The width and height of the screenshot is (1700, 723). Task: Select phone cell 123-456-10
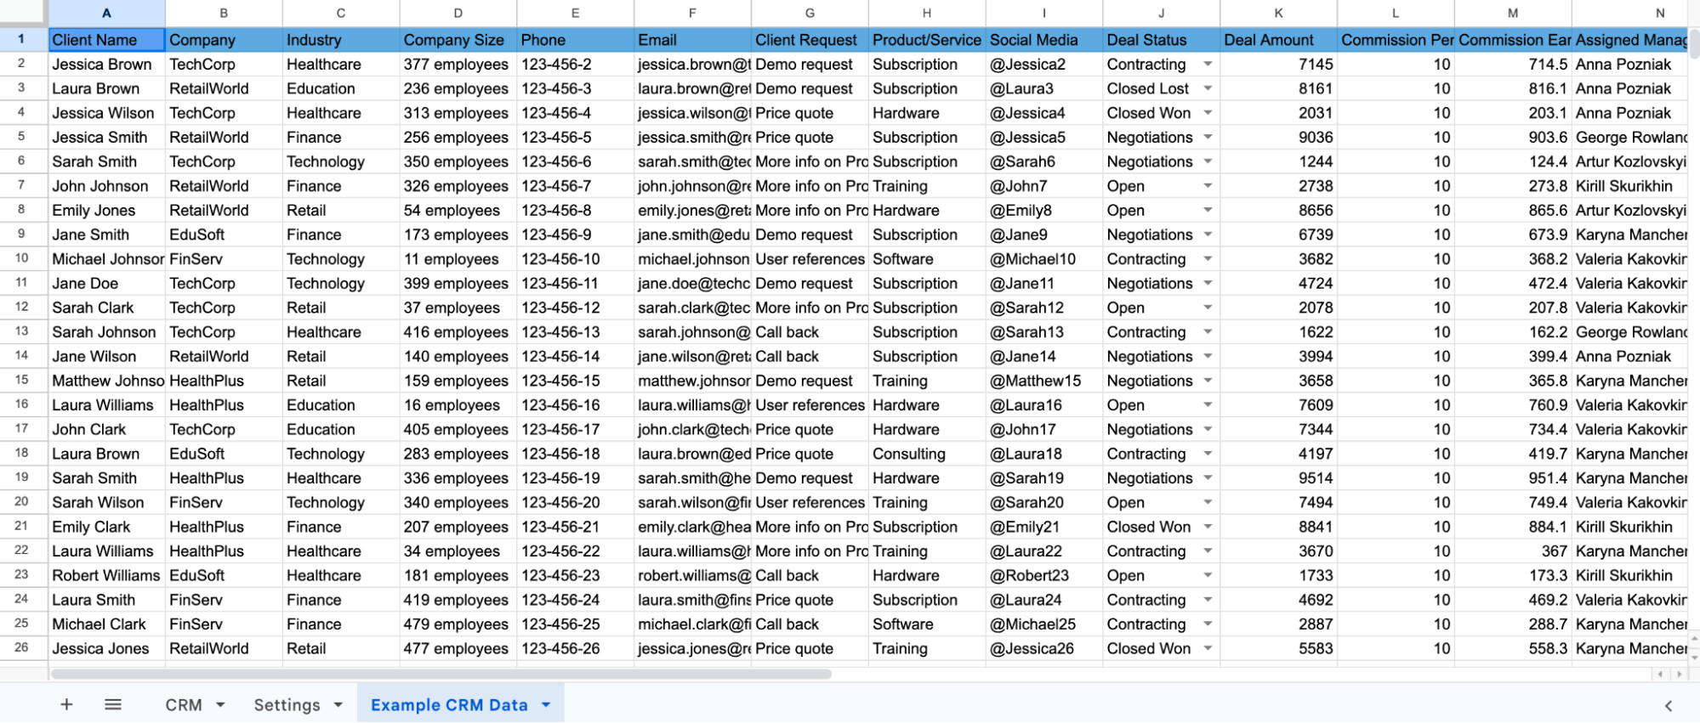[575, 259]
